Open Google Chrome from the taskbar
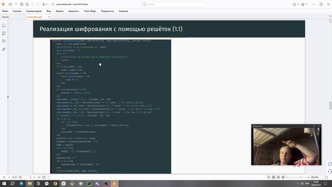This screenshot has height=187, width=332. click(55, 183)
